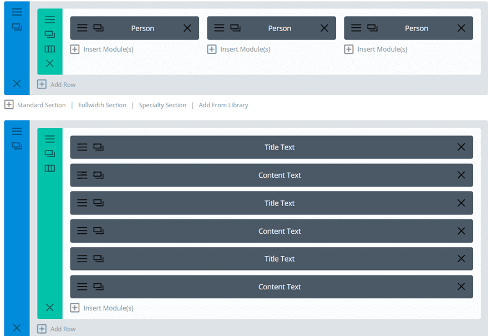Clone the blue section containing Person modules
Viewport: 488px width, 336px height.
[17, 27]
